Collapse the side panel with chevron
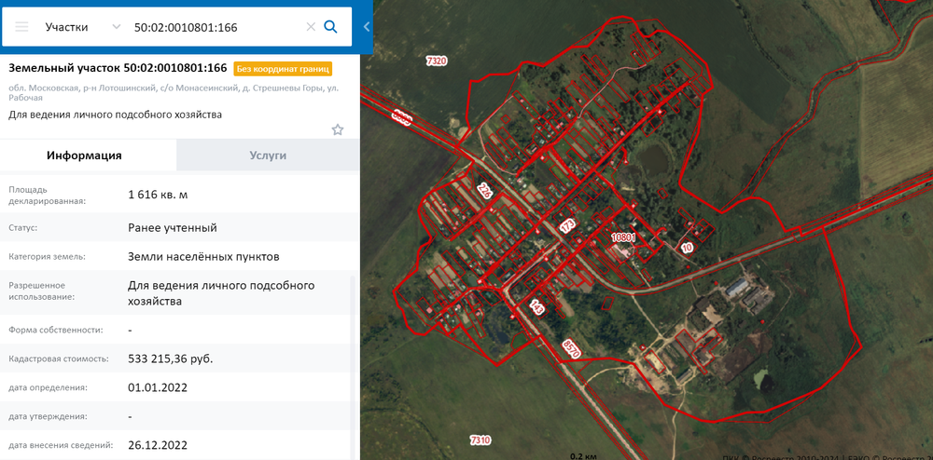933x460 pixels. click(x=367, y=27)
